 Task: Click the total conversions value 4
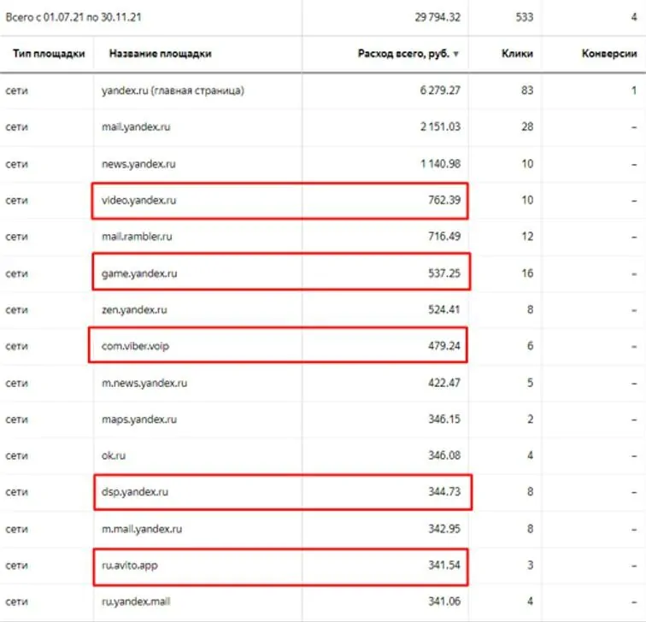(634, 17)
